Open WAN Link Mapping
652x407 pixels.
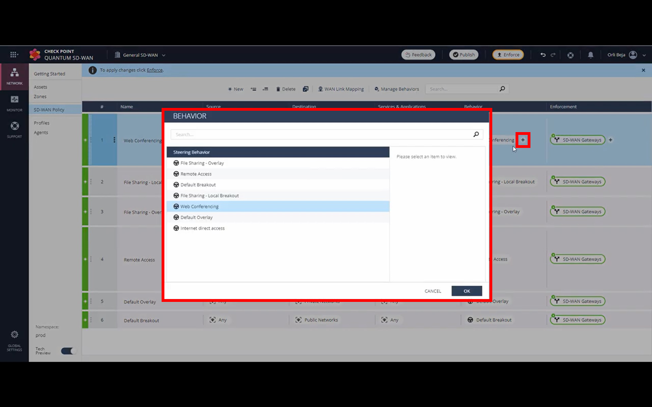pyautogui.click(x=341, y=89)
